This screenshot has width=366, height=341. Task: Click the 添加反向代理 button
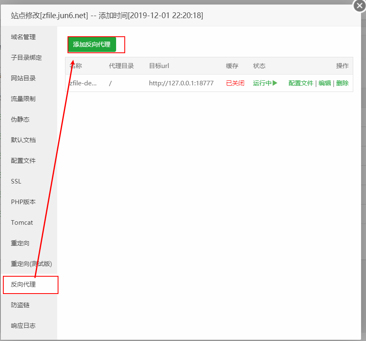pyautogui.click(x=92, y=45)
